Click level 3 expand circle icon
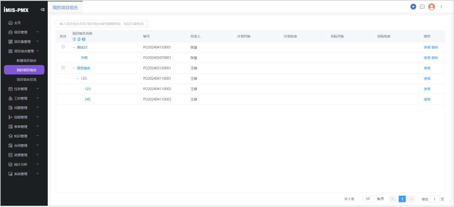 click(x=84, y=39)
